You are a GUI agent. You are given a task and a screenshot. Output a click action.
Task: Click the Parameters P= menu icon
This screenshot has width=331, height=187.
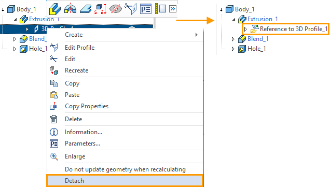(54, 143)
